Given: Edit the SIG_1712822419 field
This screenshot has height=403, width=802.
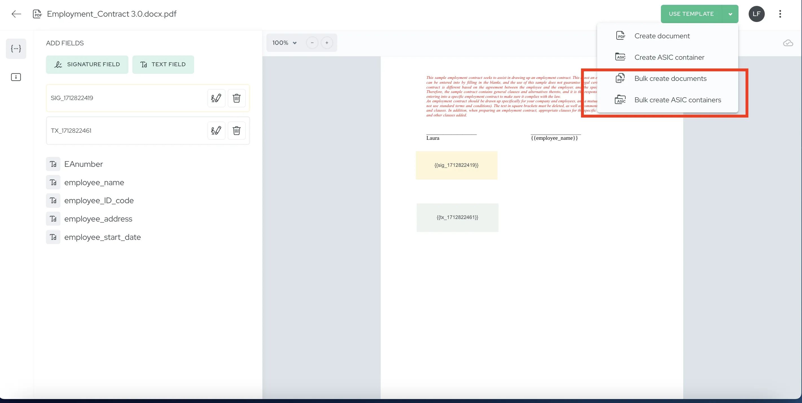Looking at the screenshot, I should [216, 98].
